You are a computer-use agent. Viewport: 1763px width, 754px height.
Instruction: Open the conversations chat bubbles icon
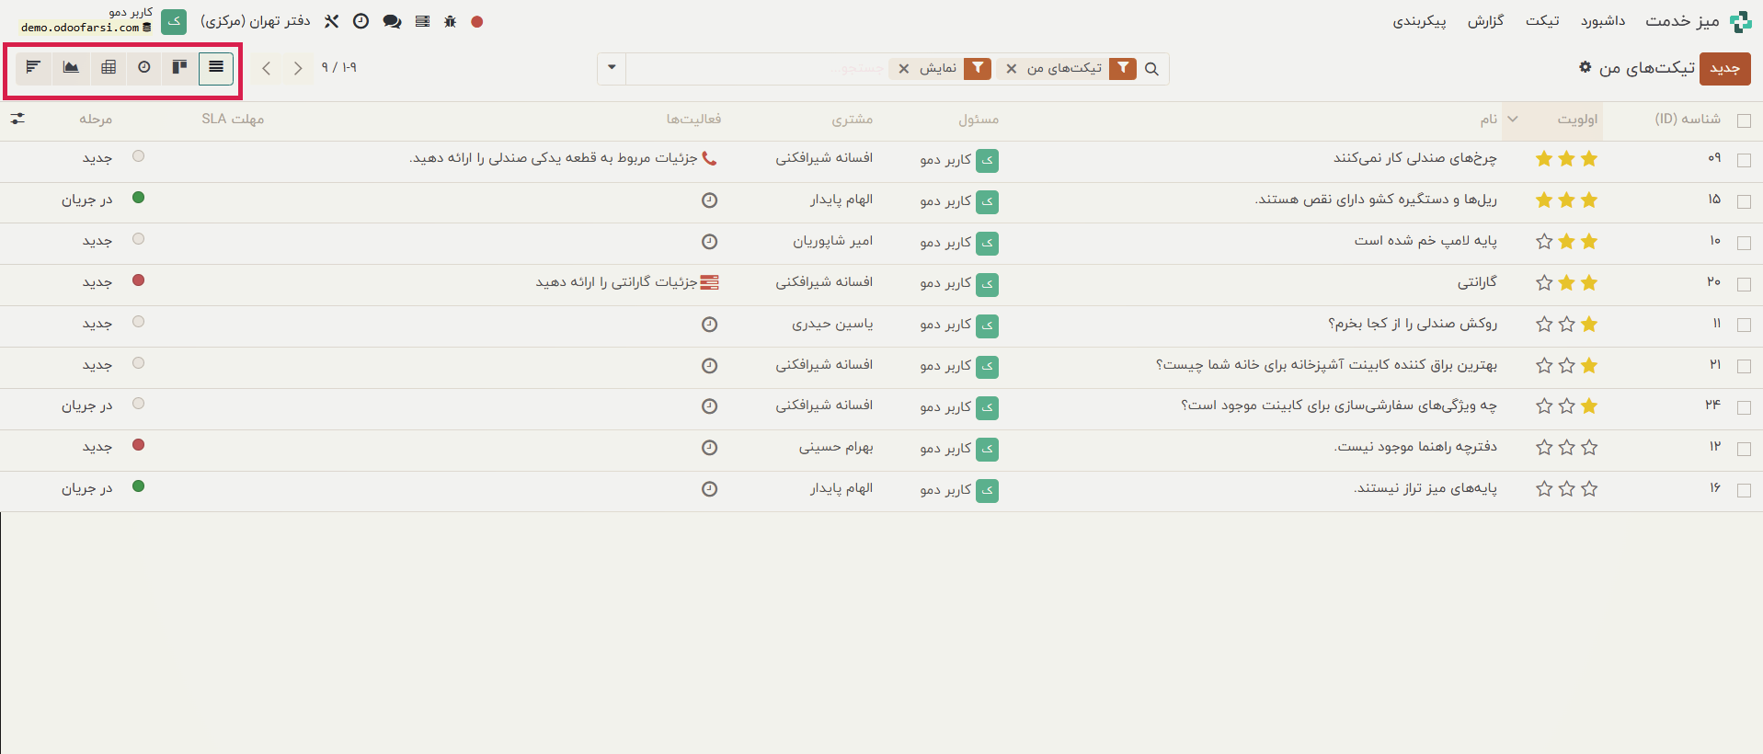pos(392,21)
